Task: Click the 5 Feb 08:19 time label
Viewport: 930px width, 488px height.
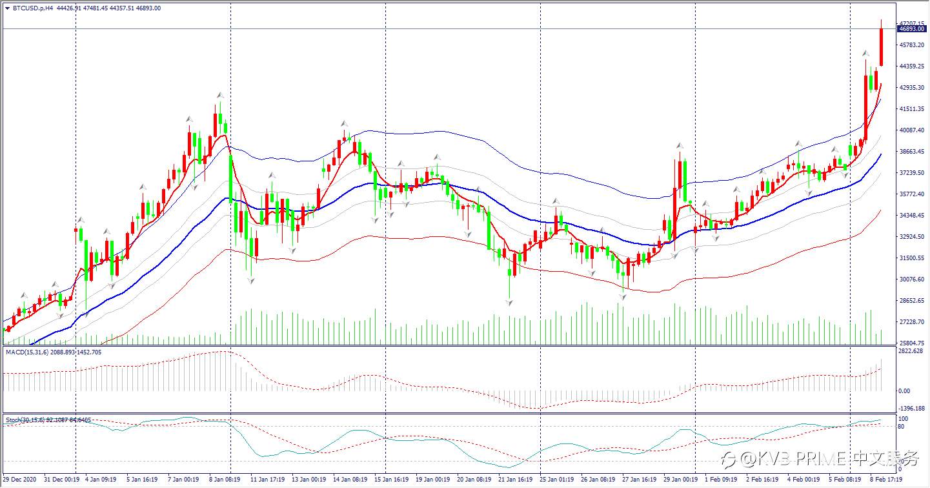Action: point(845,480)
